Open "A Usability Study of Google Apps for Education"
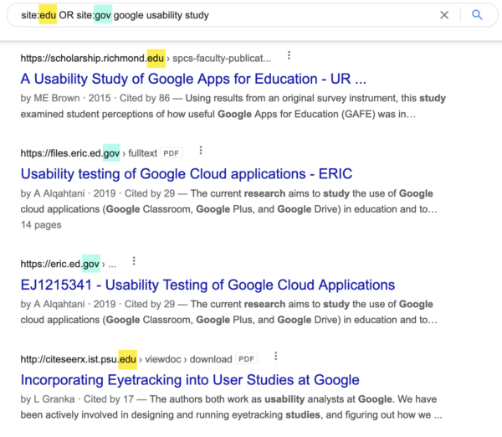This screenshot has width=502, height=437. 193,79
